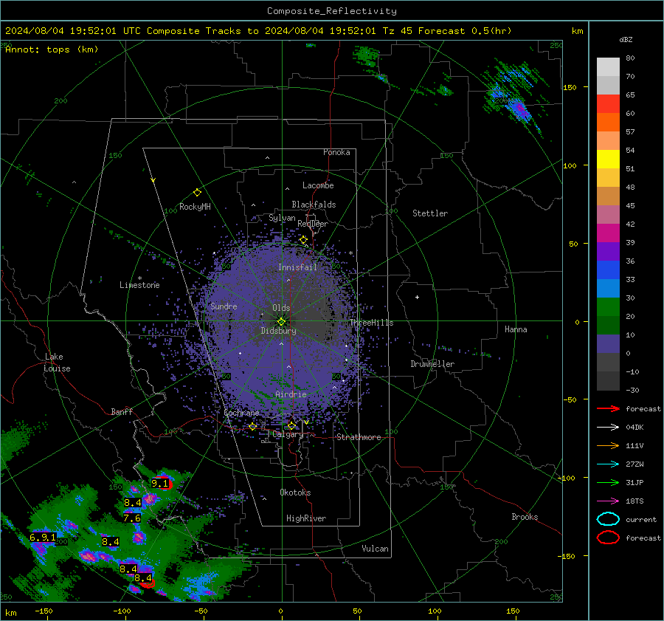Screen dimensions: 664x621
Task: Click the white plus marker west of Hanna
Action: coord(417,297)
